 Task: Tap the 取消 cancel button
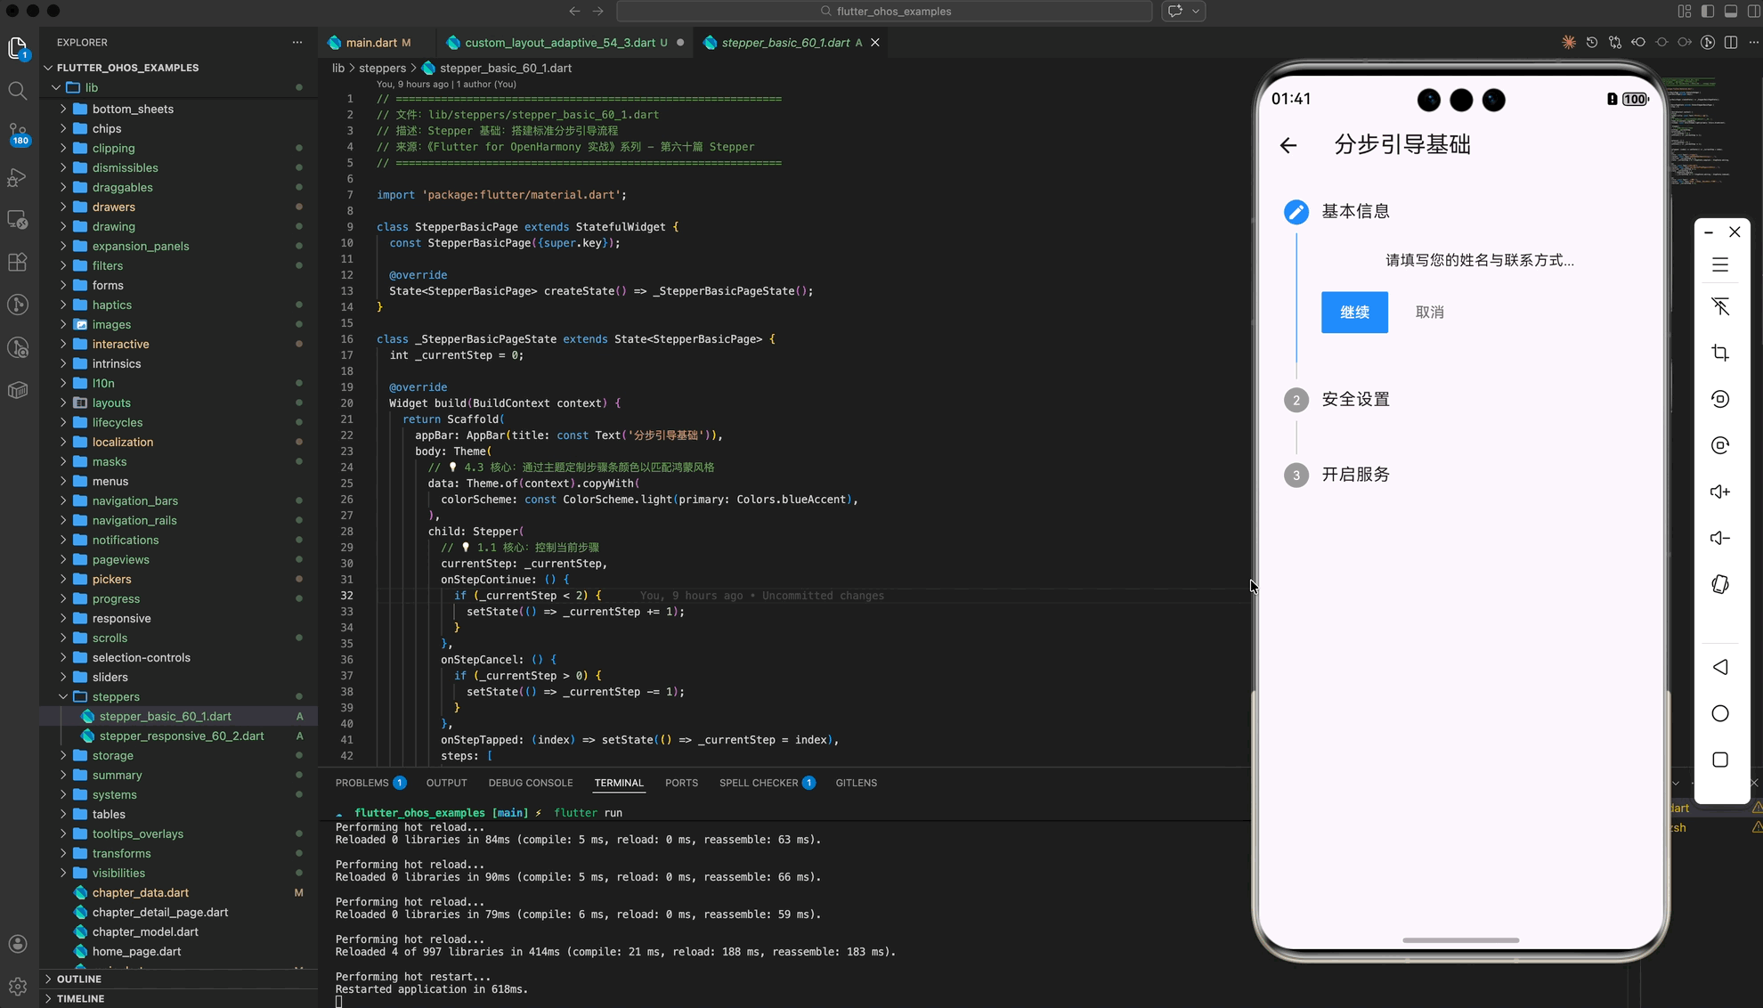(1429, 313)
